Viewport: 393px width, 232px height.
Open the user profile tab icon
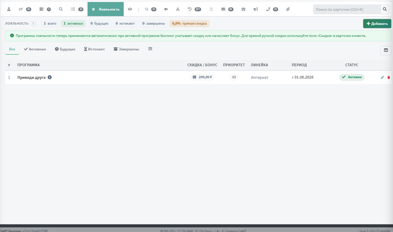9,9
